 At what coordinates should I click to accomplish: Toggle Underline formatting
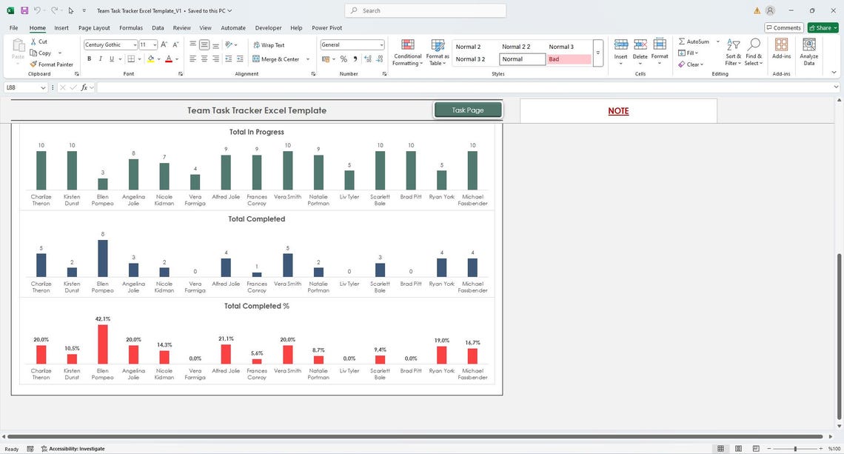click(111, 59)
